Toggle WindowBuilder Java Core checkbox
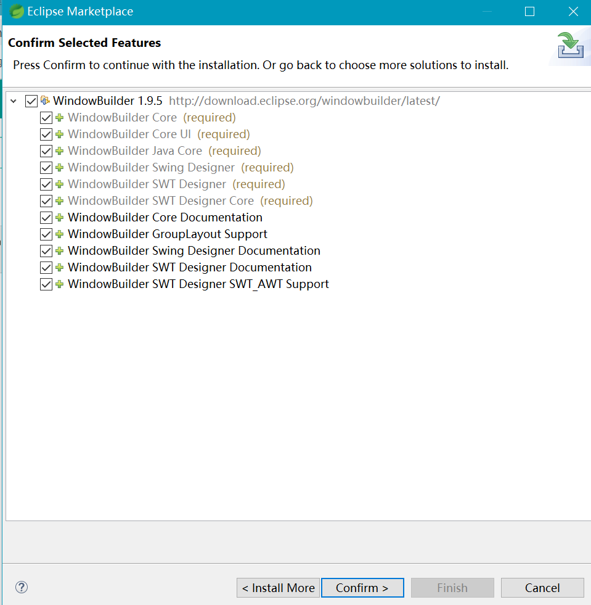This screenshot has width=591, height=605. [x=46, y=151]
